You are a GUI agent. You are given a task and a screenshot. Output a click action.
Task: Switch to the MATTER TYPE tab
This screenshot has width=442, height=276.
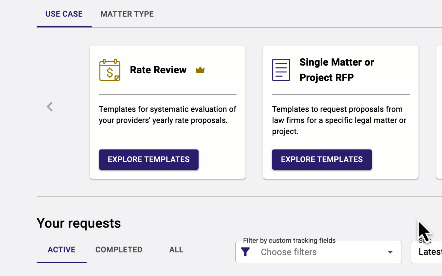(127, 14)
